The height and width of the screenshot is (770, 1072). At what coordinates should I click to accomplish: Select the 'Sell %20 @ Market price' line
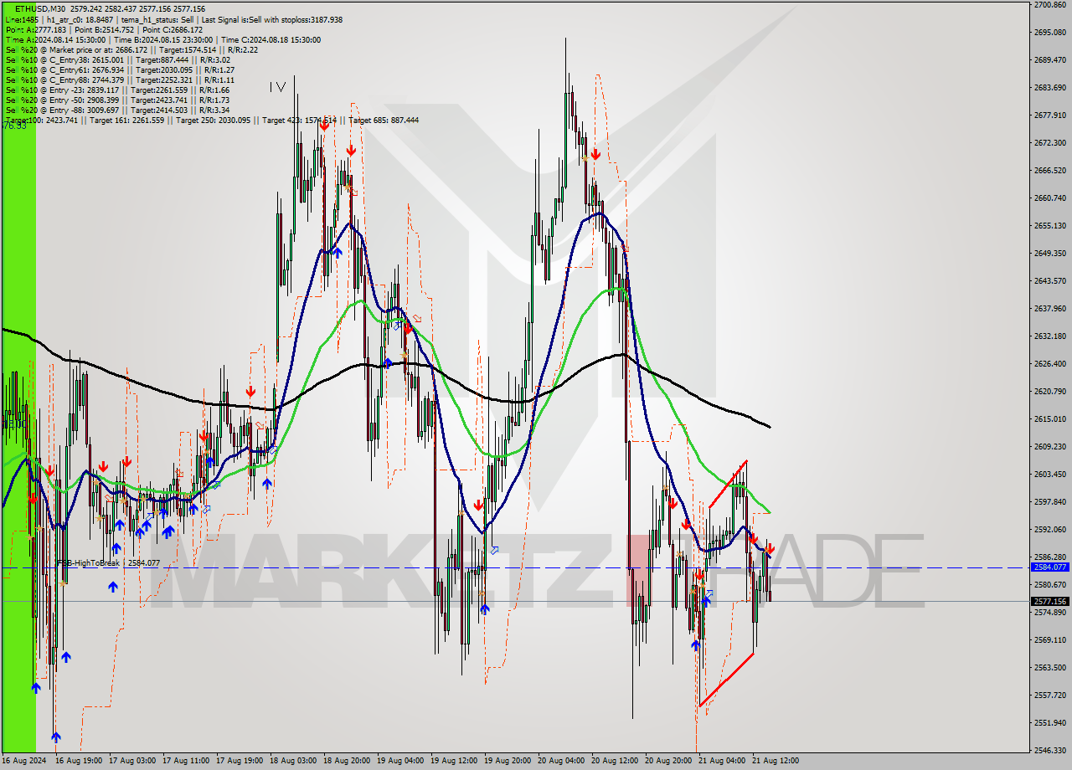pos(131,49)
